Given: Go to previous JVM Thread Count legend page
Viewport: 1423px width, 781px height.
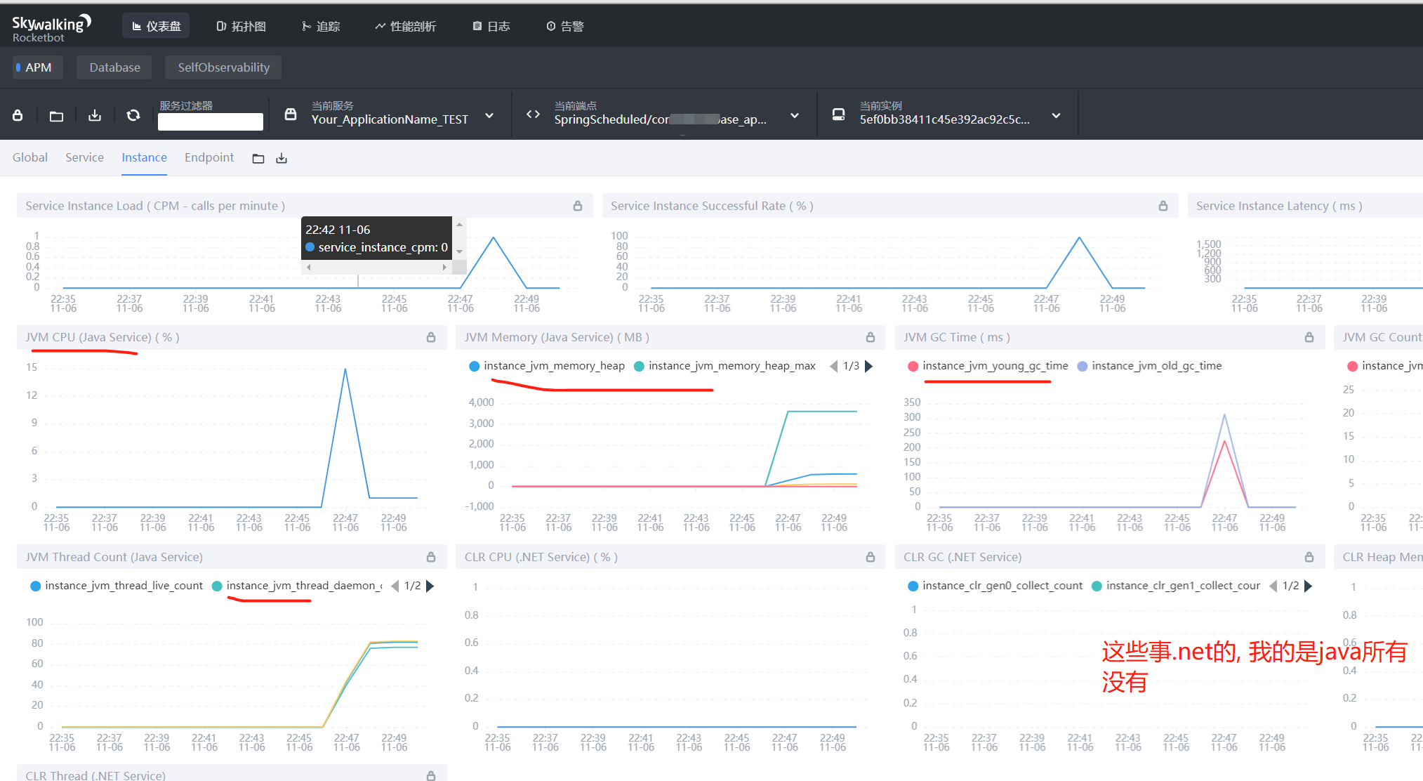Looking at the screenshot, I should (x=395, y=586).
